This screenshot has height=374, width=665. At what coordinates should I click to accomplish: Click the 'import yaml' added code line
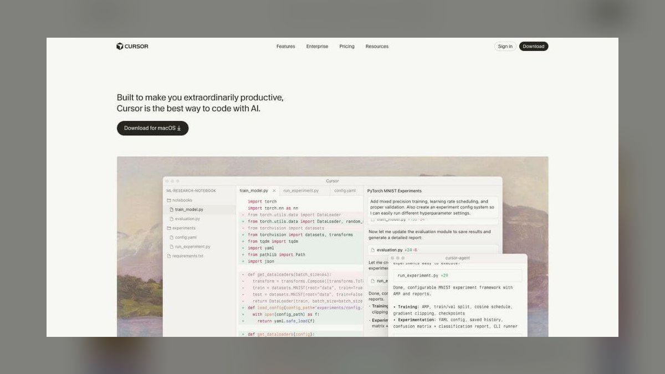(260, 248)
